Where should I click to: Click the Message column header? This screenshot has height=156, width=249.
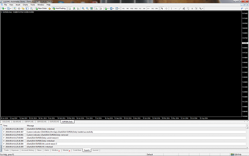[x=136, y=126]
